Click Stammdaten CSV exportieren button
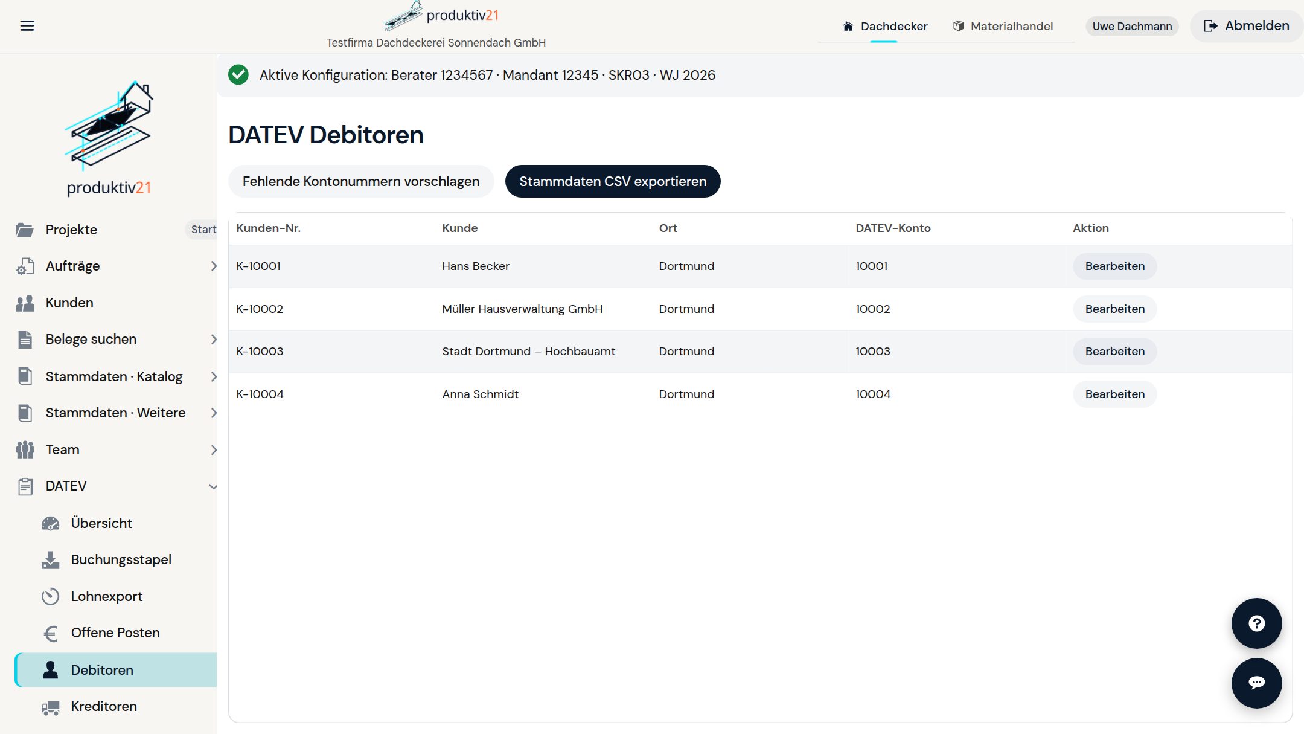The height and width of the screenshot is (734, 1304). (613, 181)
